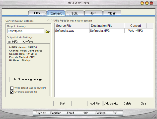The width and height of the screenshot is (157, 119).
Task: Delete the selected file entry
Action: click(x=128, y=103)
